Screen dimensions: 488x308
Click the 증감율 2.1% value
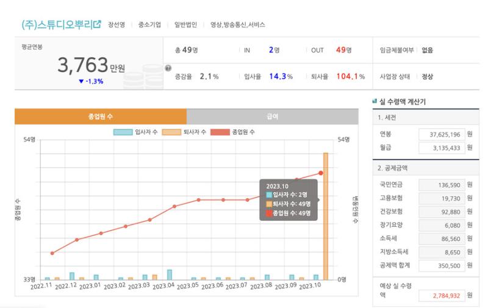click(209, 76)
